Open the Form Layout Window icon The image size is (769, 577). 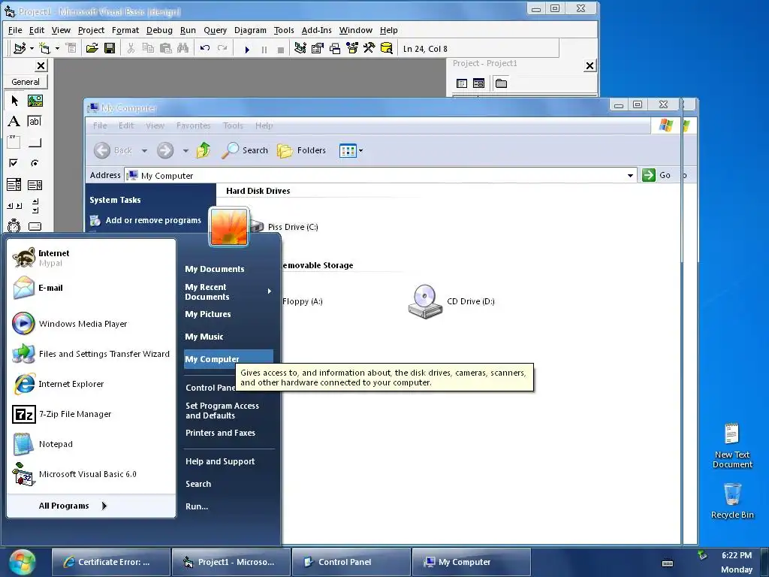pyautogui.click(x=334, y=49)
